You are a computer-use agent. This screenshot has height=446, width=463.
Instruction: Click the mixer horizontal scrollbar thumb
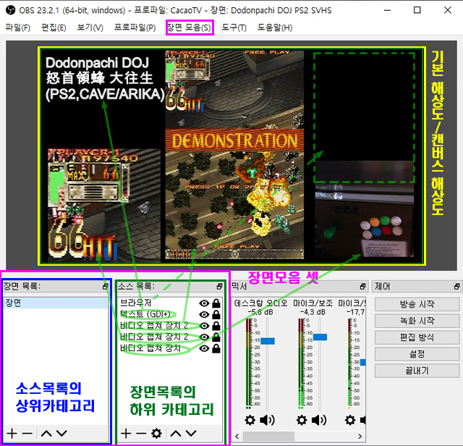pyautogui.click(x=268, y=436)
